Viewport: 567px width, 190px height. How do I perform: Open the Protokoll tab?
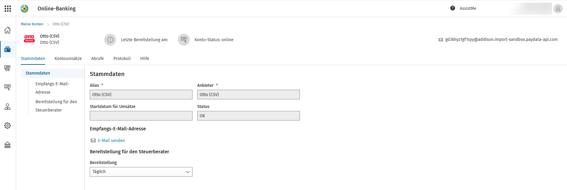coord(122,58)
